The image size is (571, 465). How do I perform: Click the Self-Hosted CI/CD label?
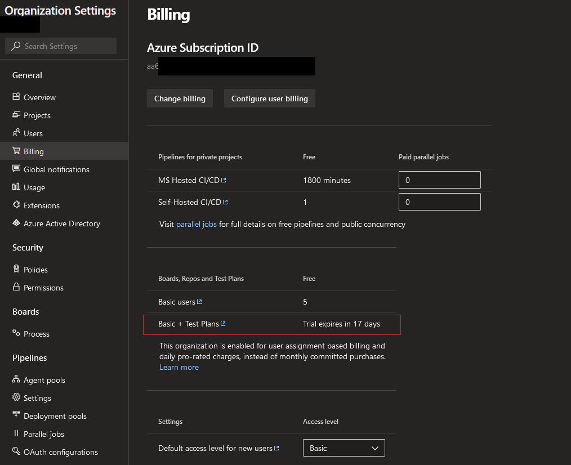coord(190,202)
